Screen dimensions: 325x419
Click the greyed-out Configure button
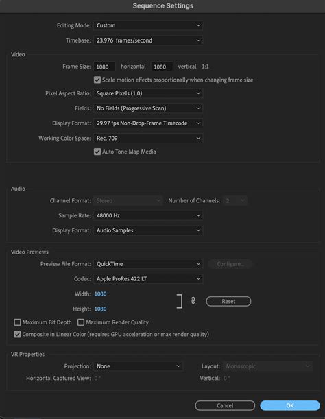coord(230,264)
